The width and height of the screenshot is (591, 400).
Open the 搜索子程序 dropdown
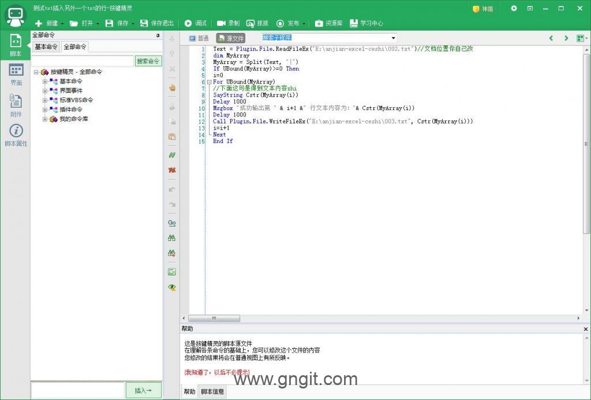point(393,38)
